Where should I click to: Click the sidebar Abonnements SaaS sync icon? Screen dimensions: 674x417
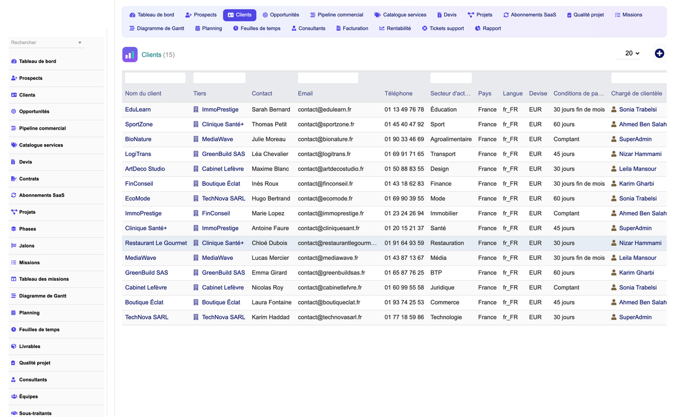(x=14, y=195)
